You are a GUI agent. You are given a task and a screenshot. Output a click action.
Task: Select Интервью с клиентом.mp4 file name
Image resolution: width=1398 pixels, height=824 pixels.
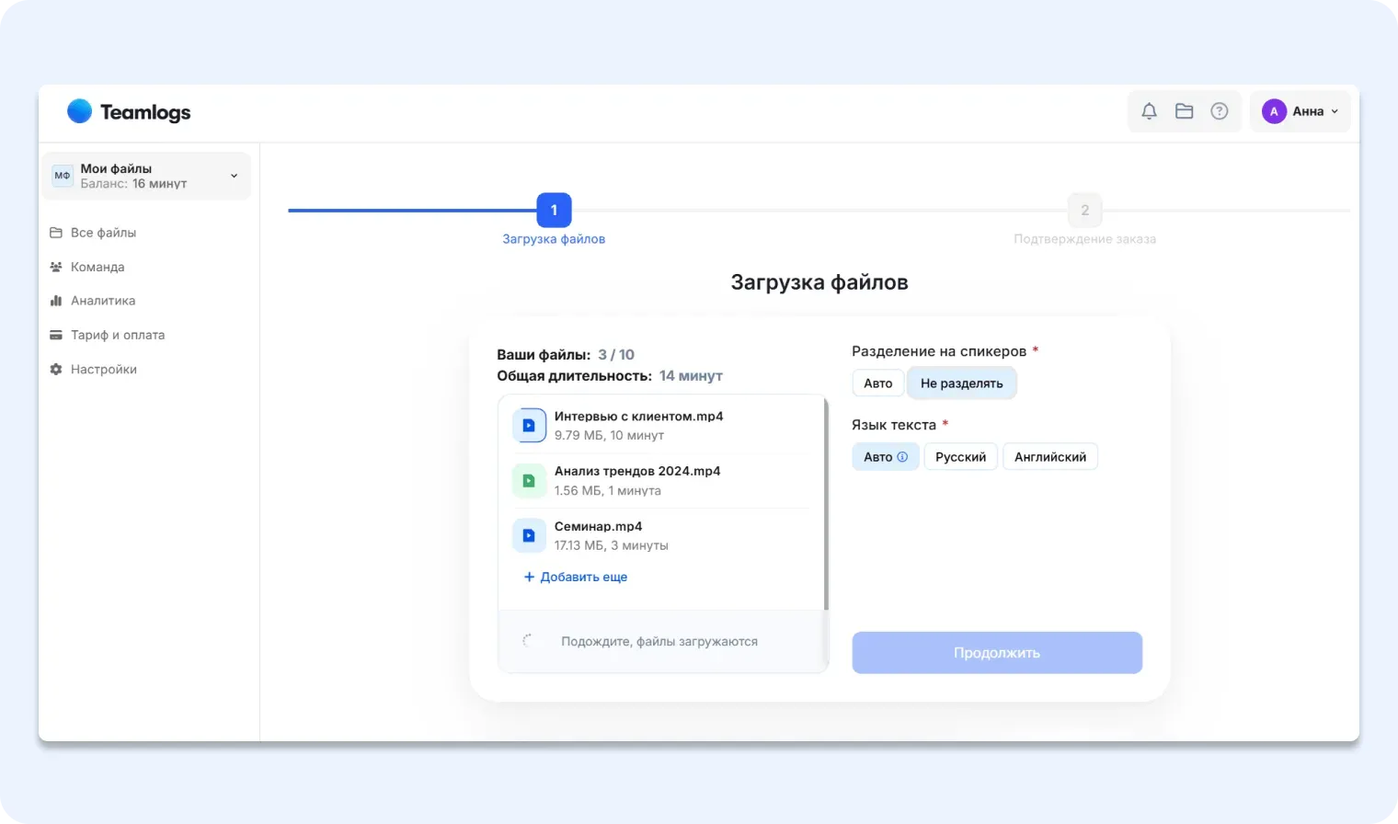coord(638,417)
